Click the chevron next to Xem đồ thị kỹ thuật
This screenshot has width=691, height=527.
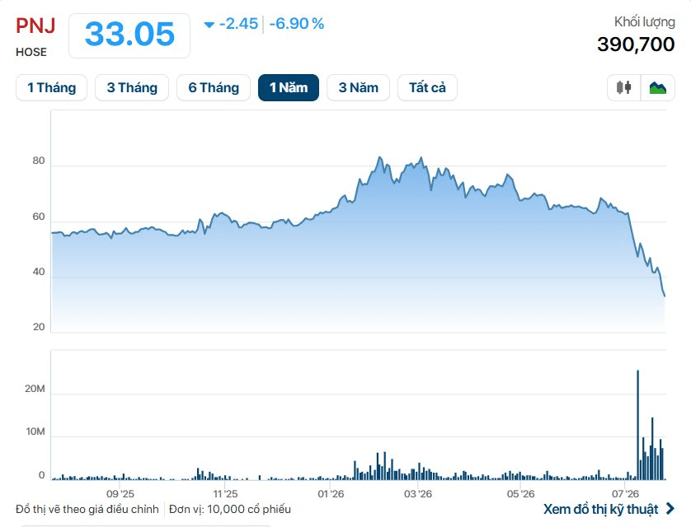point(670,509)
